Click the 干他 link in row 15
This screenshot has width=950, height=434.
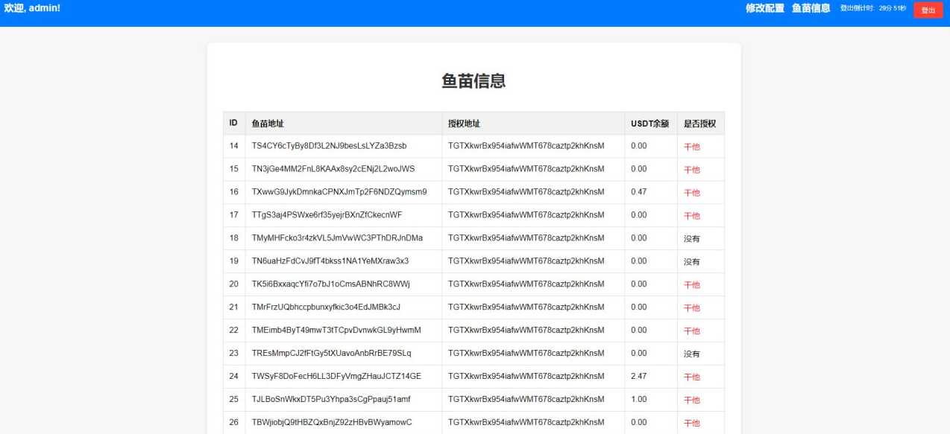coord(692,170)
